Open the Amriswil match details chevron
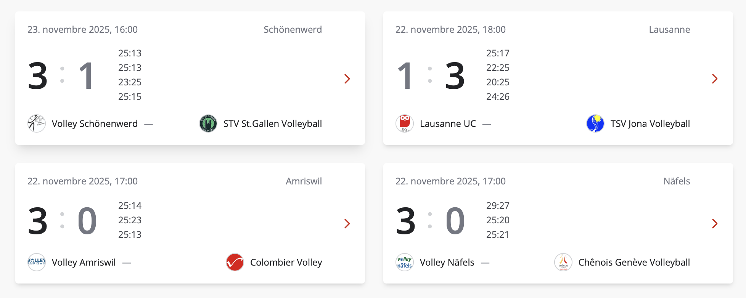The image size is (746, 298). [x=347, y=224]
